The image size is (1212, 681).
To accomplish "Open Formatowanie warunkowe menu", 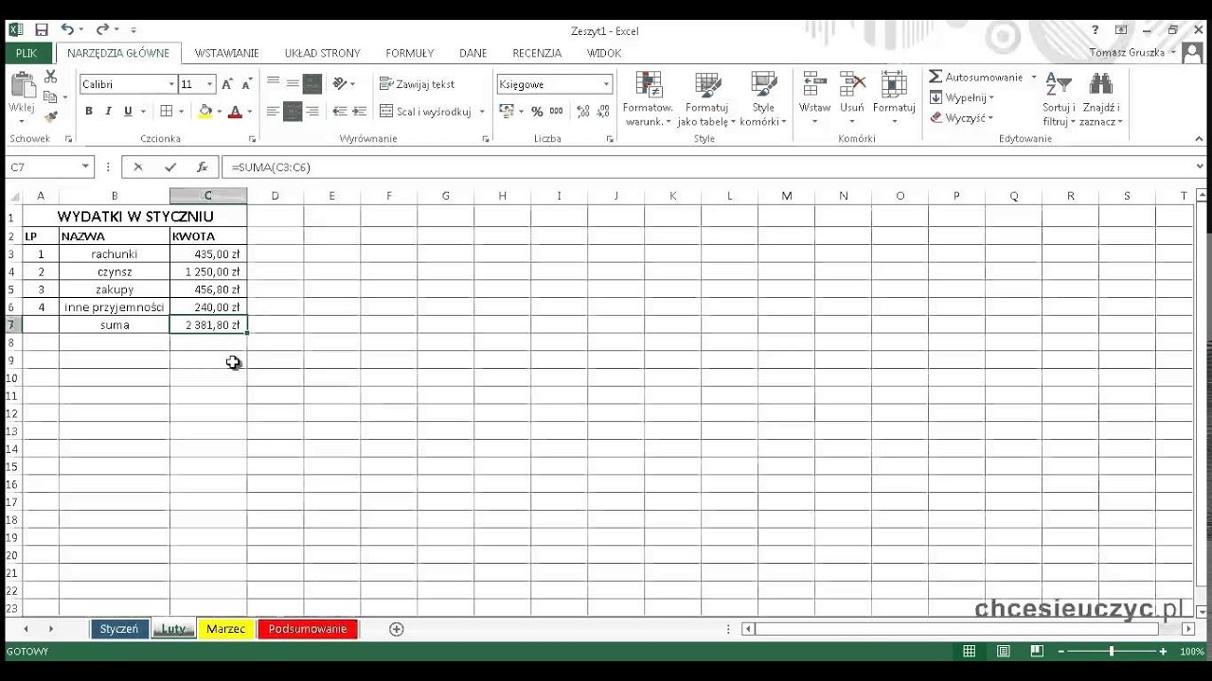I will coord(648,99).
